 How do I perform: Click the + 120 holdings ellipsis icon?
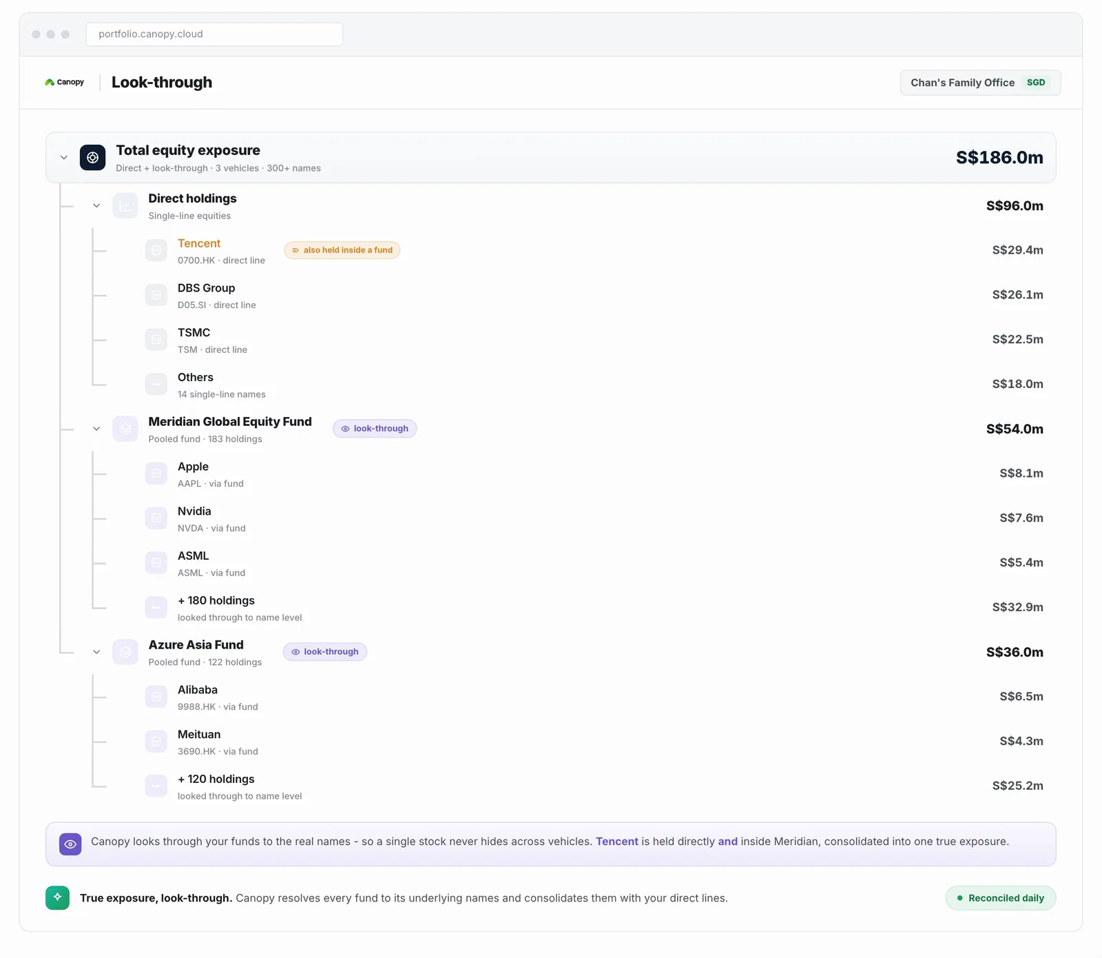coord(156,786)
